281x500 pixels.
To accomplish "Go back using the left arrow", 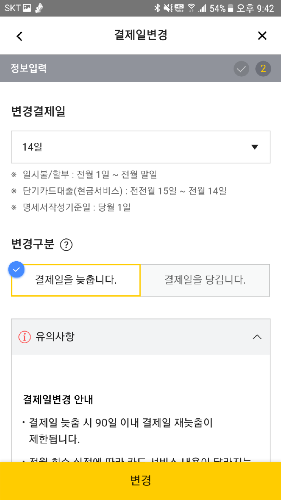I will (x=19, y=36).
